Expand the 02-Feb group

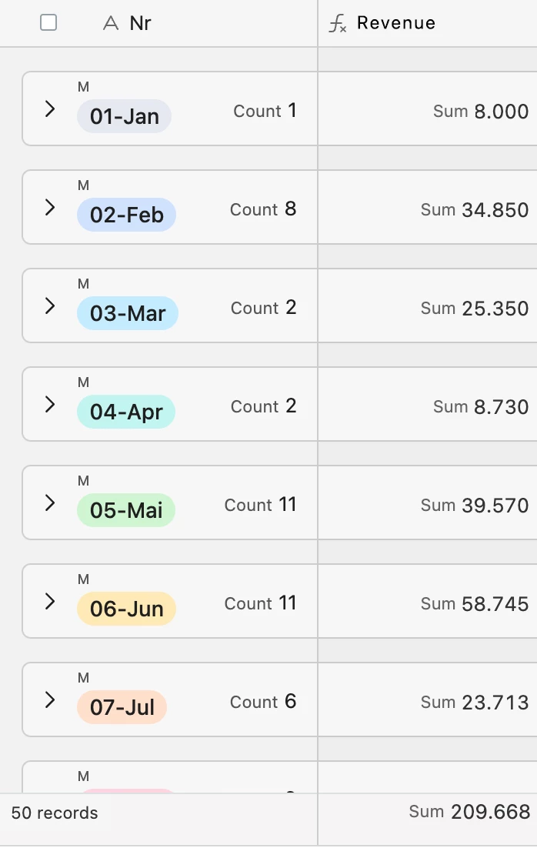[x=50, y=208]
